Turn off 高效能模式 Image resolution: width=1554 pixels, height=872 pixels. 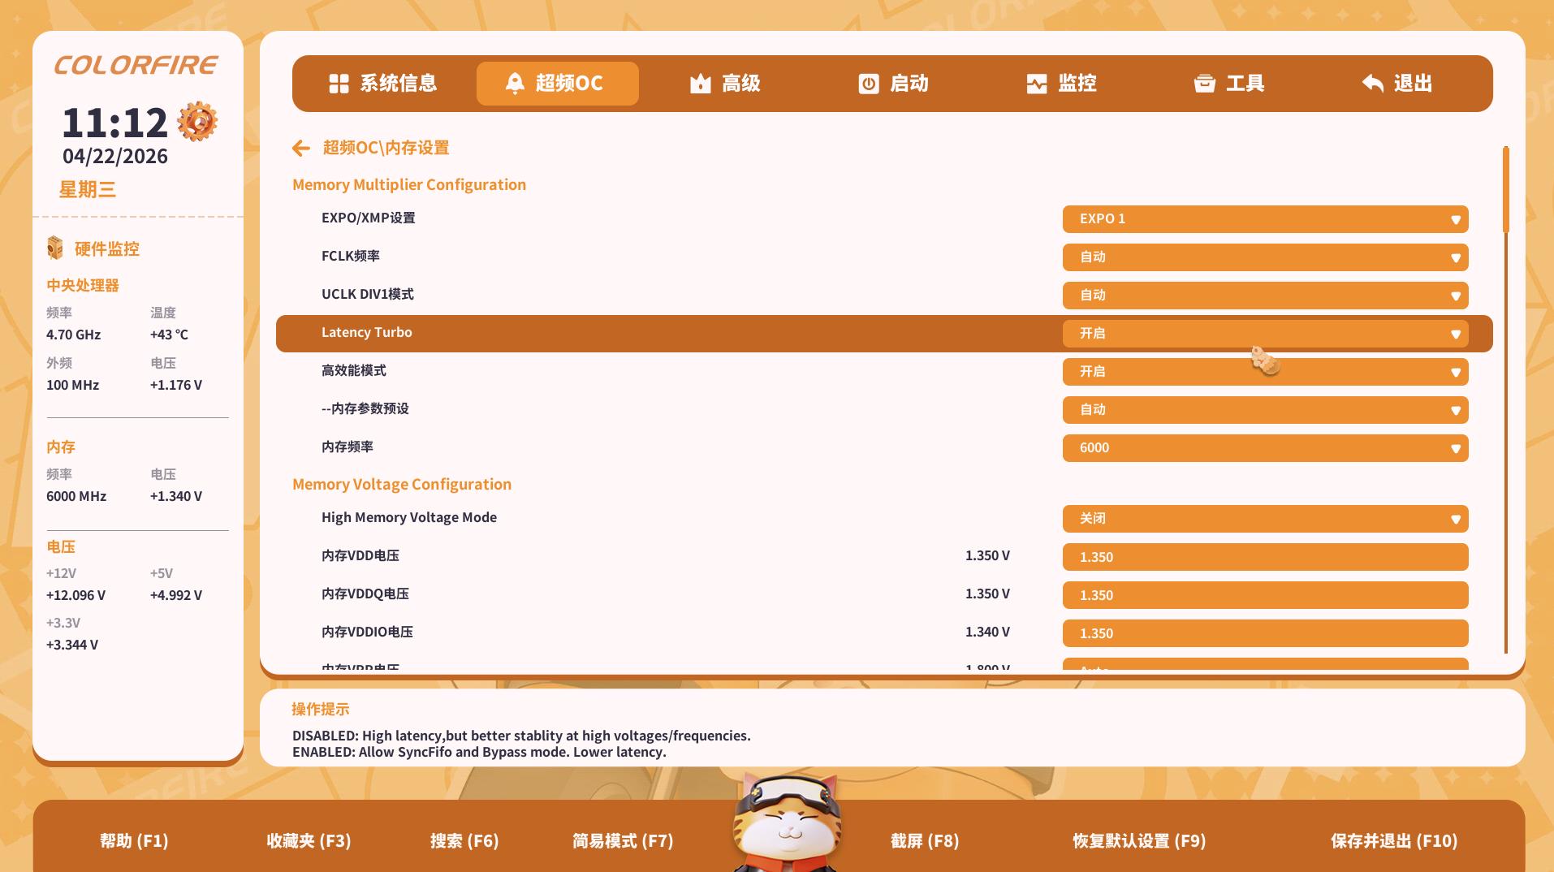point(1263,371)
